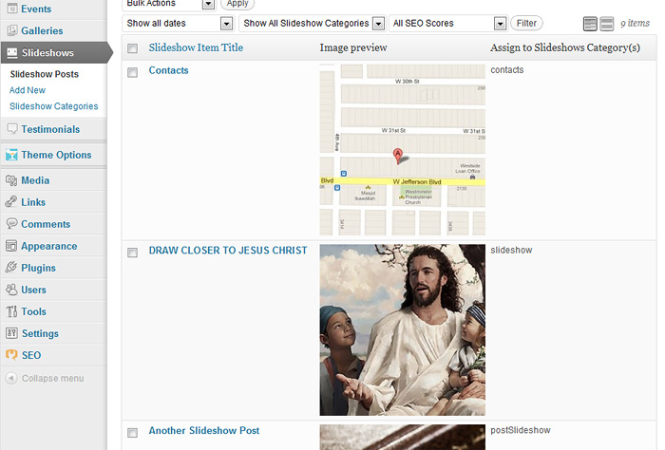665x450 pixels.
Task: Open the Settings menu item
Action: point(40,334)
